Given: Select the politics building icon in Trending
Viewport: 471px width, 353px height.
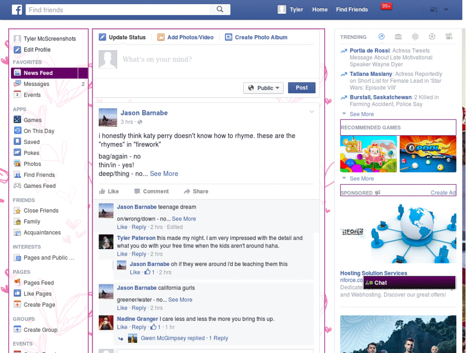Looking at the screenshot, I should [x=398, y=37].
